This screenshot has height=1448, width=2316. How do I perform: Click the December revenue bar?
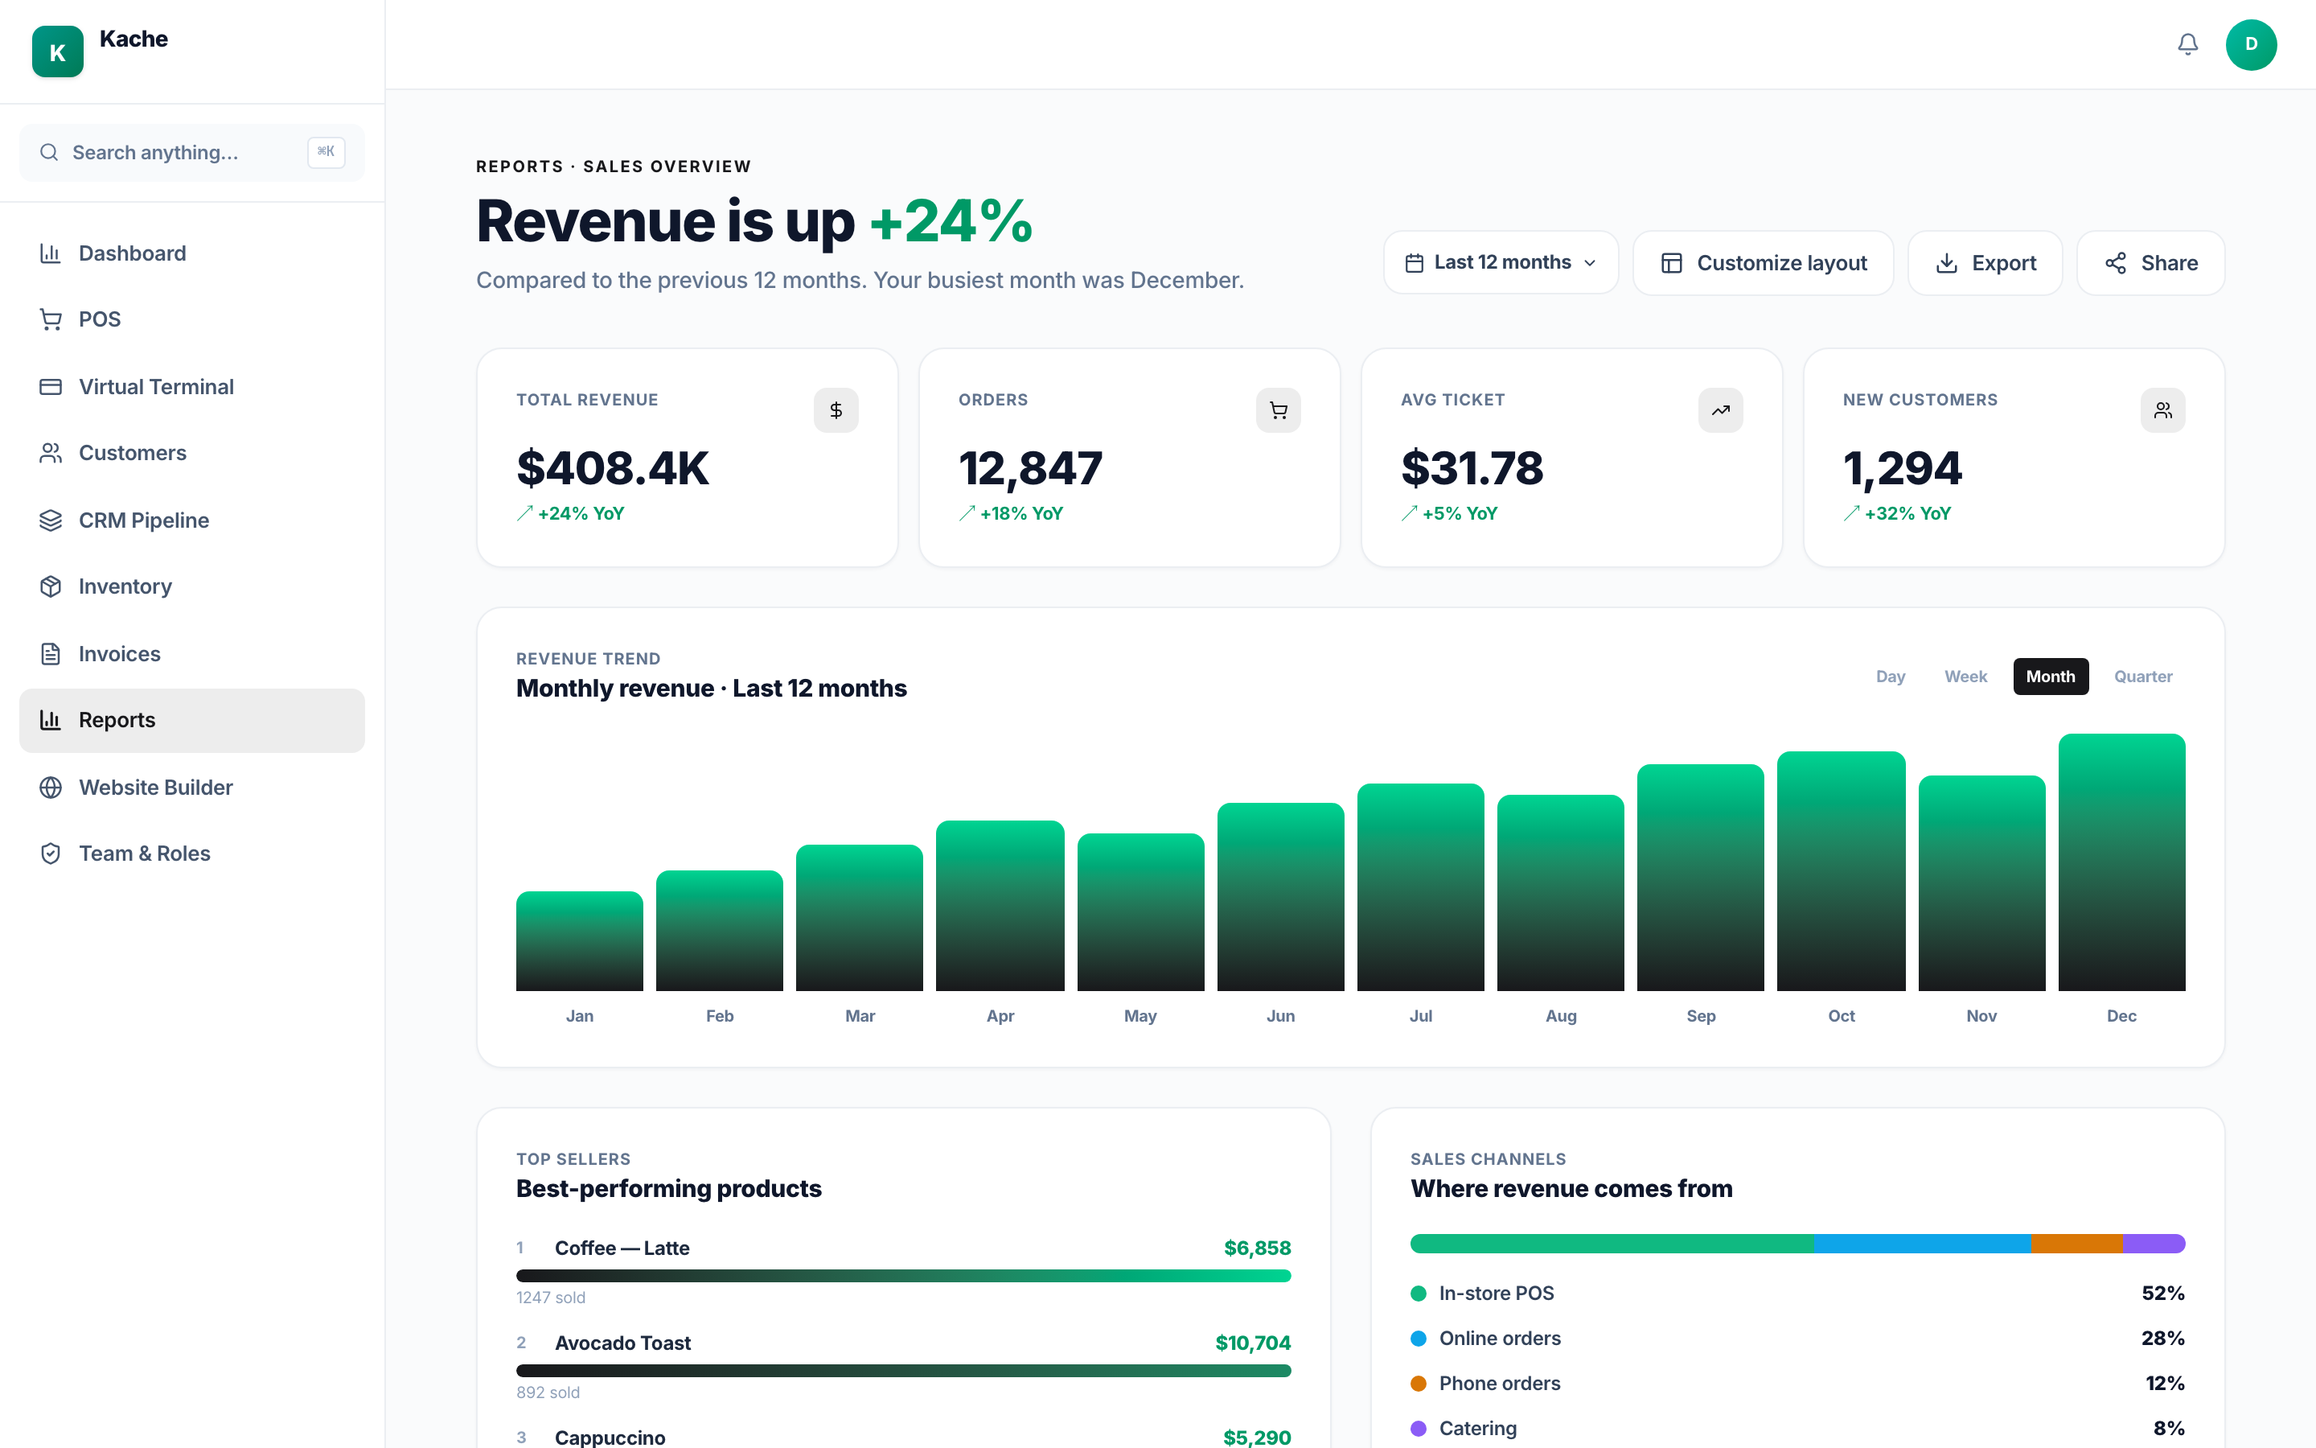coord(2121,862)
